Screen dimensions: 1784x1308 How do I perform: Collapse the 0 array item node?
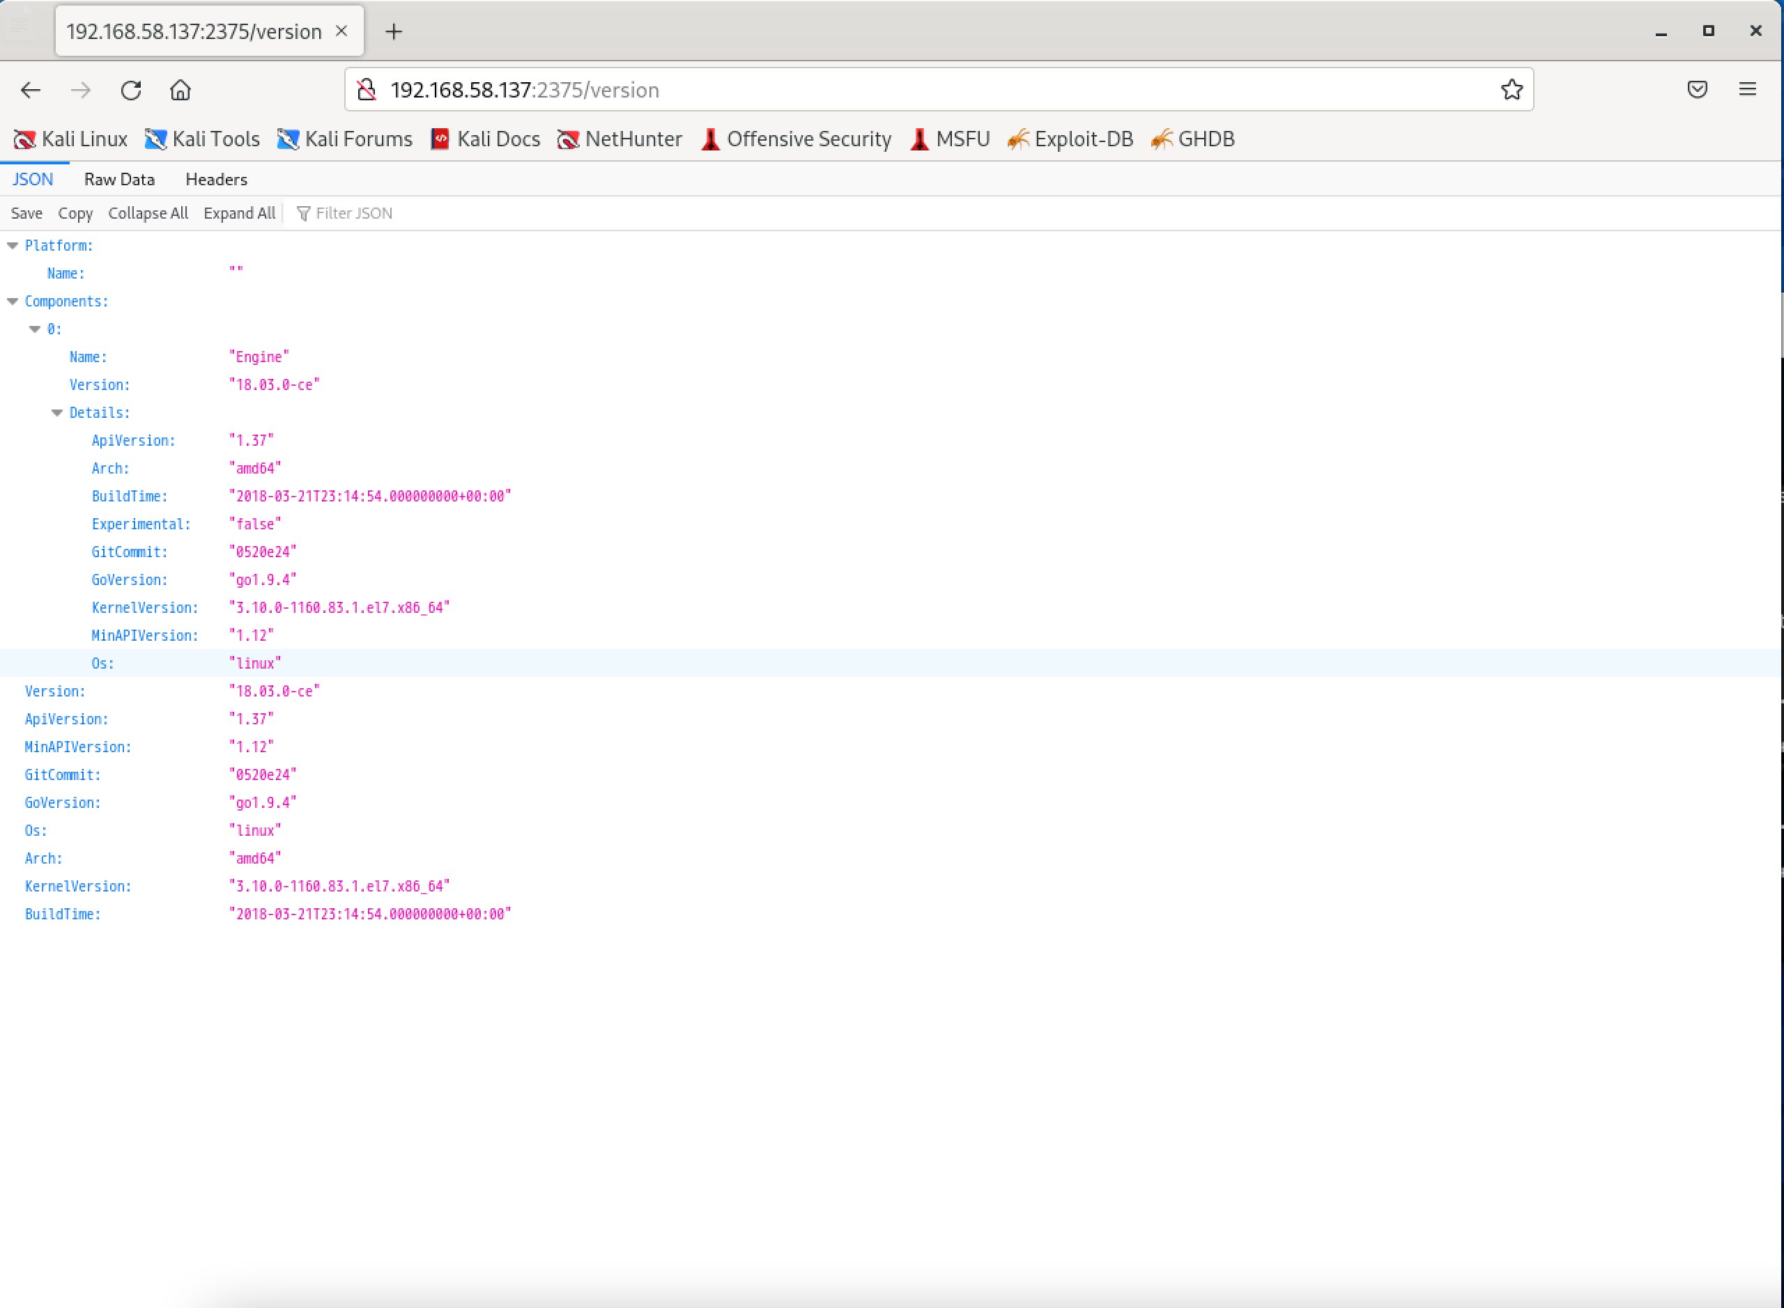35,329
